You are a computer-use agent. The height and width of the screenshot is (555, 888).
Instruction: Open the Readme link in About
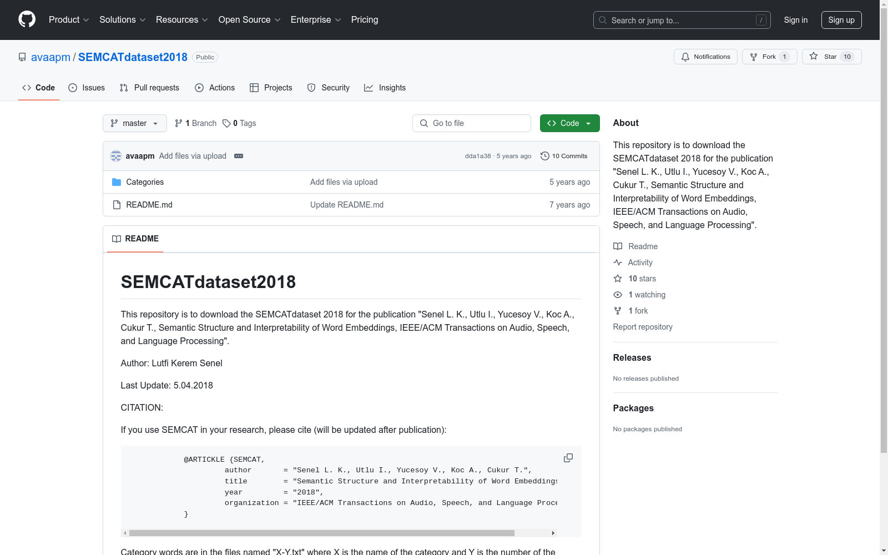point(643,246)
